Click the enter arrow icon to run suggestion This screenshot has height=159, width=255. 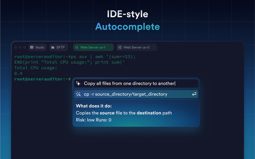tap(194, 94)
